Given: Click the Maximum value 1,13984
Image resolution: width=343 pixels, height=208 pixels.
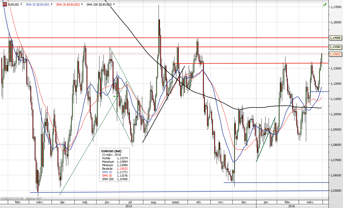Looking at the screenshot, I should coord(122,162).
